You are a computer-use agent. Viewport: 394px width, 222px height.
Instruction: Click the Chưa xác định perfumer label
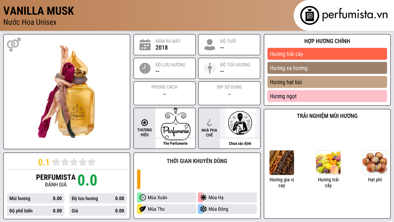pos(240,143)
